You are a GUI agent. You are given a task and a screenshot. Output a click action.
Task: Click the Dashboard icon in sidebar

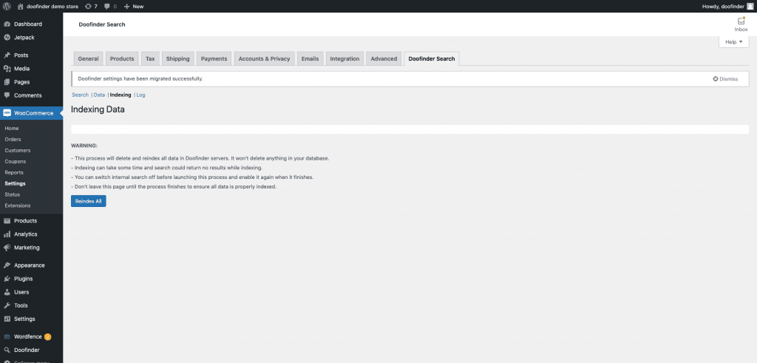pyautogui.click(x=7, y=24)
